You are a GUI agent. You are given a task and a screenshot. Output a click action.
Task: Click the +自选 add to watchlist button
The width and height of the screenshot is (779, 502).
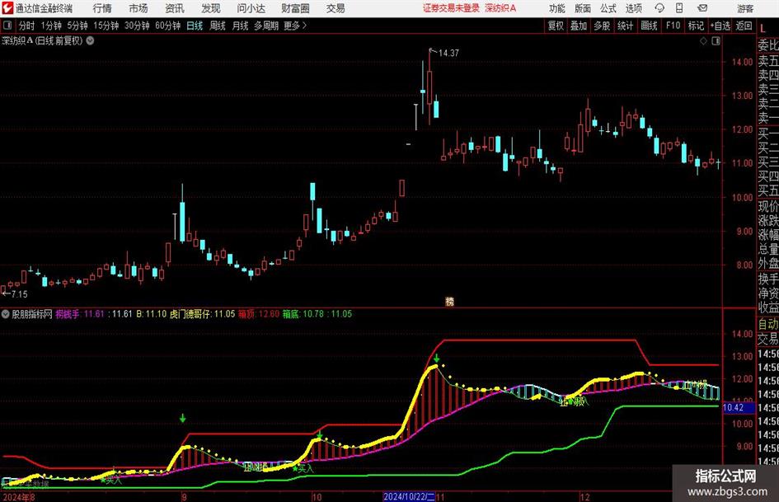(720, 26)
